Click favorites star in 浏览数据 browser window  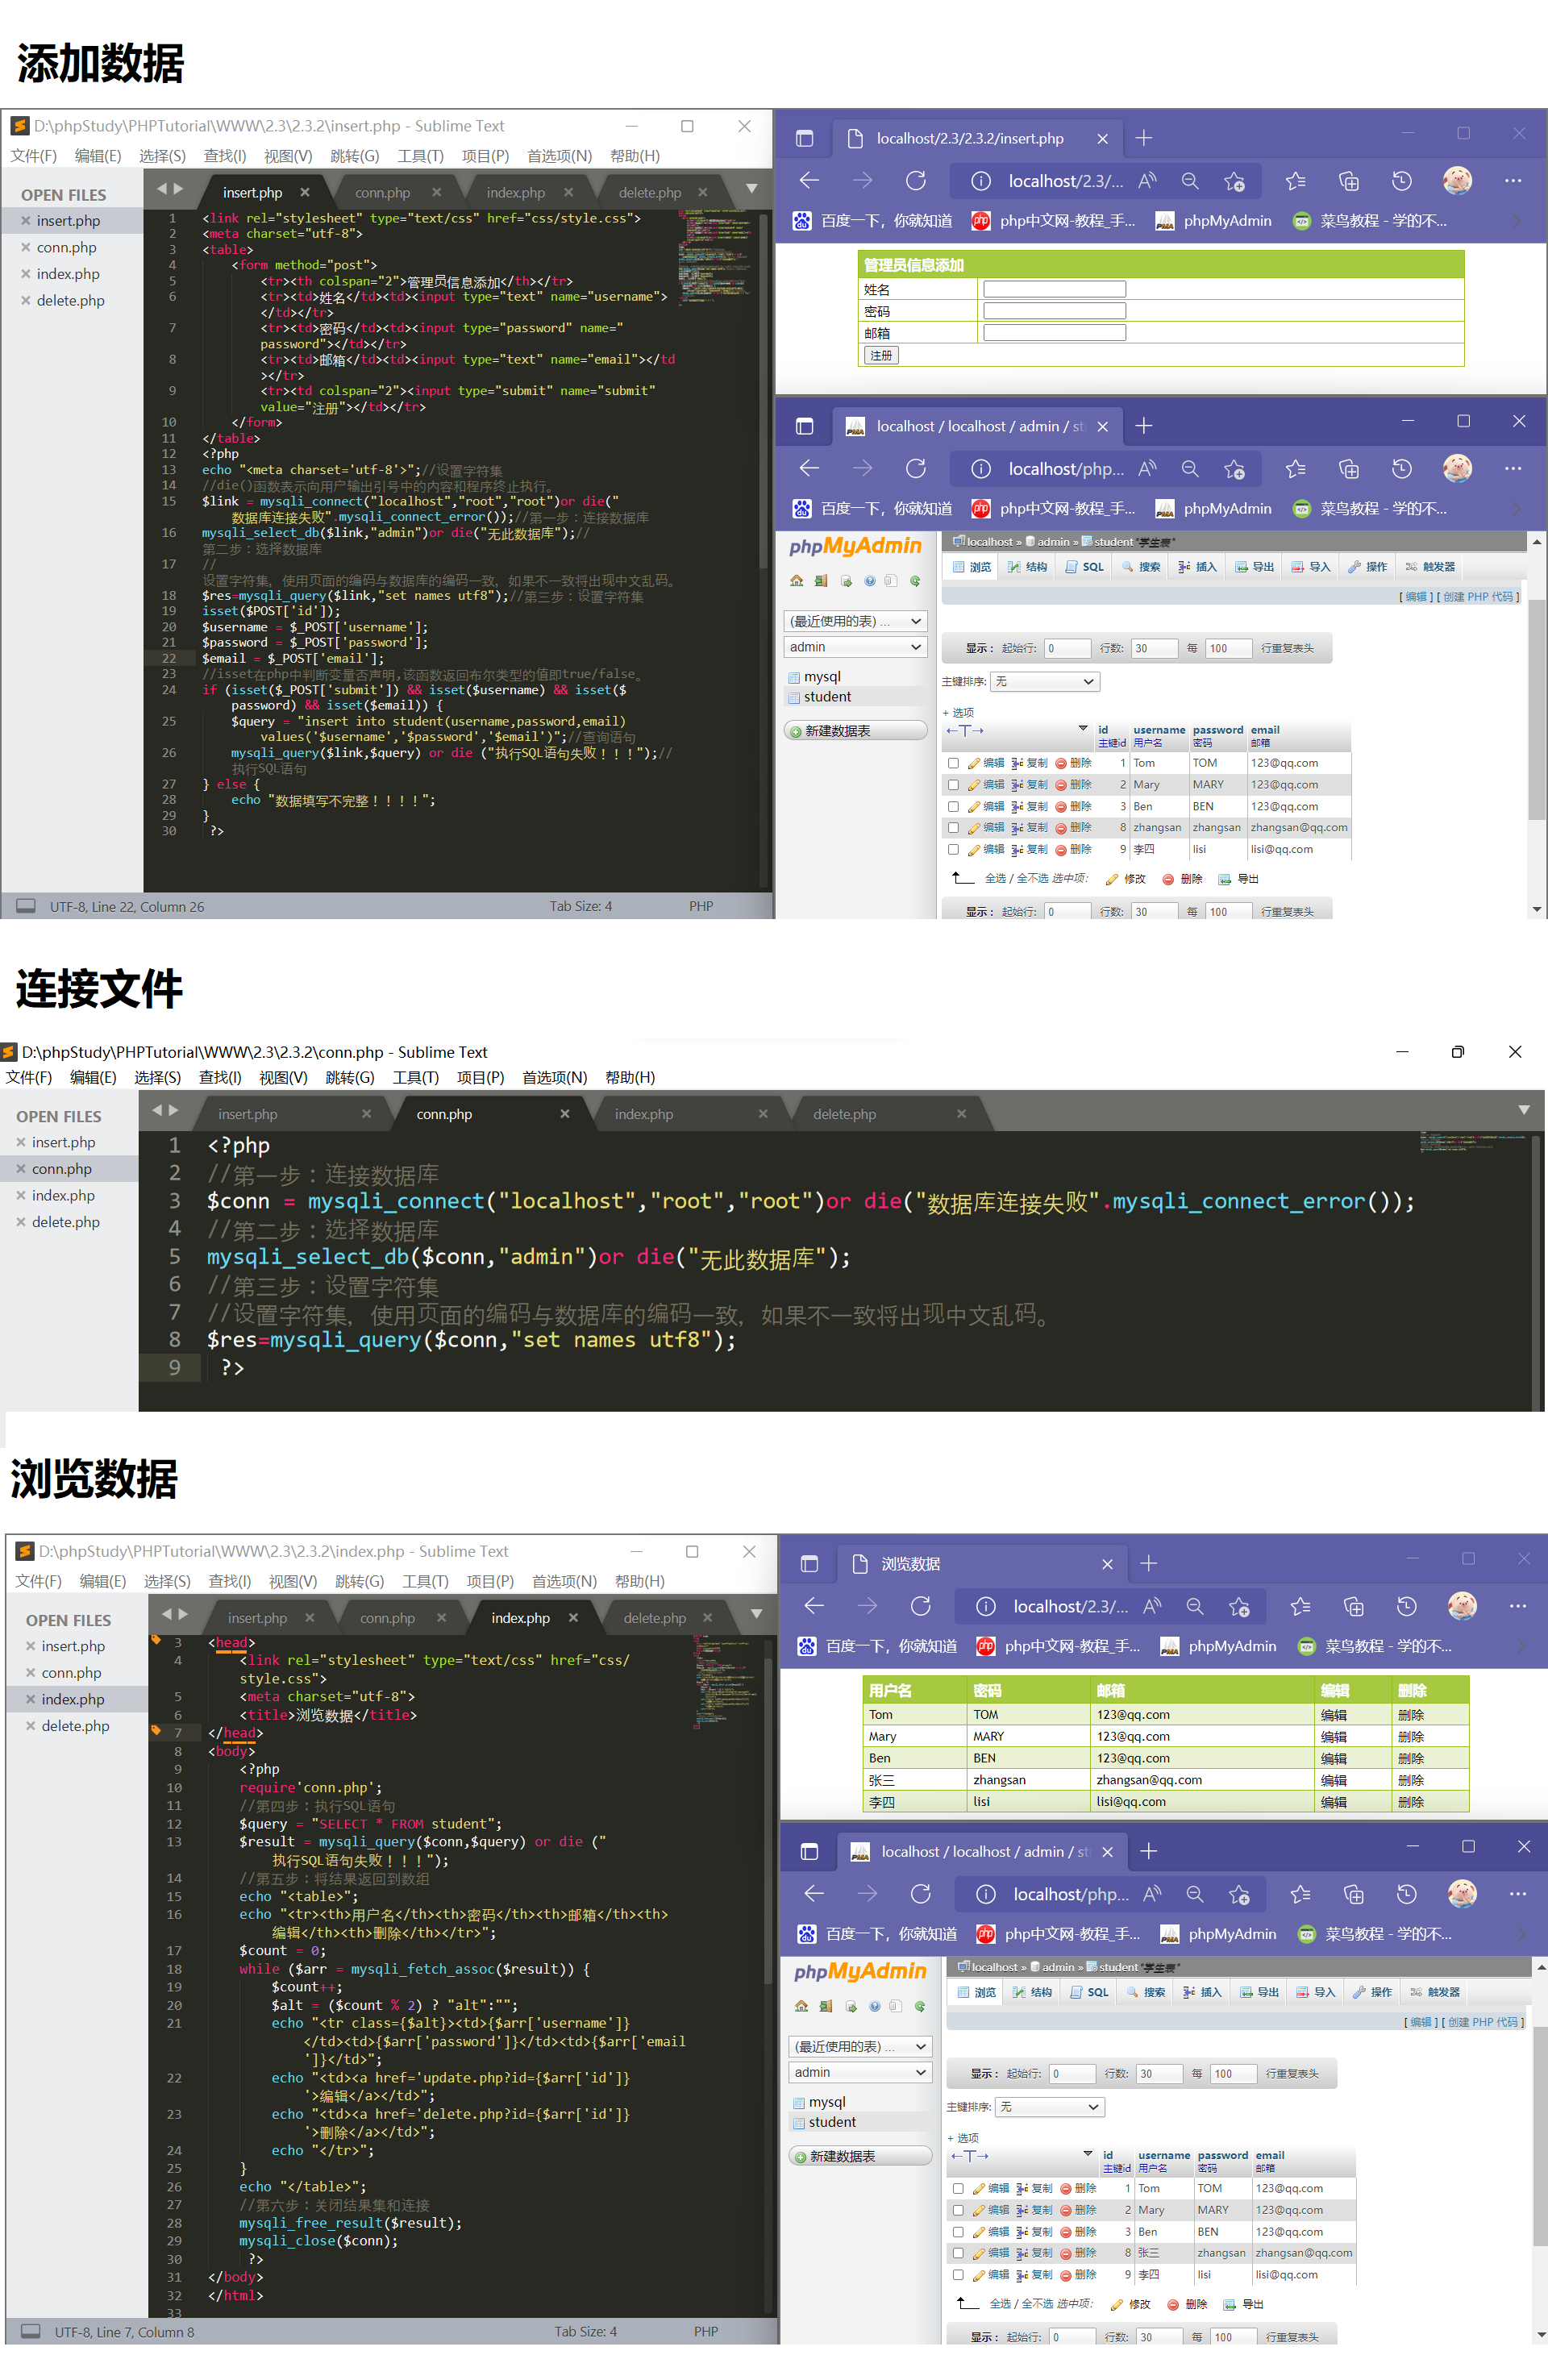(1299, 1607)
